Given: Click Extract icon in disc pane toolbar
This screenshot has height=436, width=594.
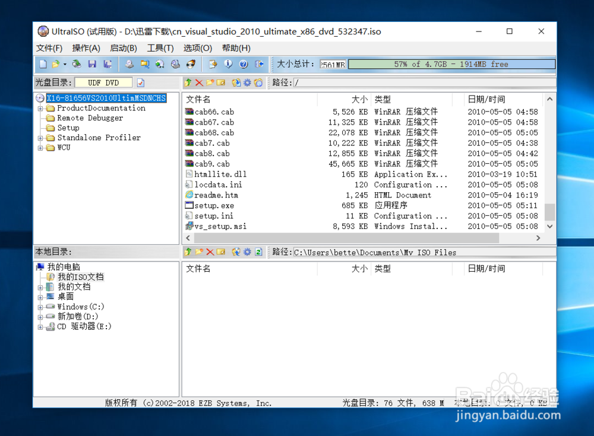Looking at the screenshot, I should [236, 82].
